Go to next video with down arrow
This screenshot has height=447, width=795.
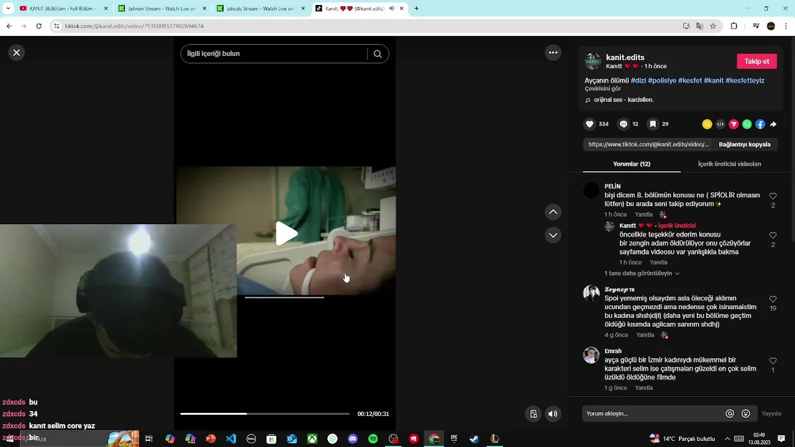point(553,235)
